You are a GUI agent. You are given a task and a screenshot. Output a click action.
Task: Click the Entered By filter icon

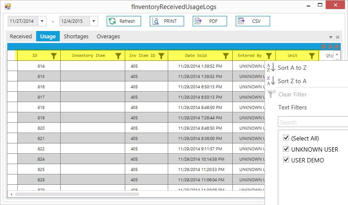269,56
